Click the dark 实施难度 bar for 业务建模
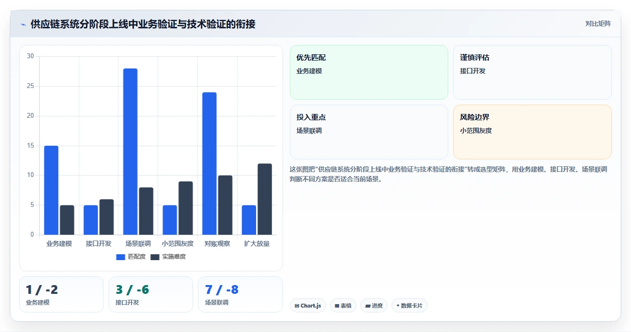Screen dimensions: 631x332 (x=67, y=220)
